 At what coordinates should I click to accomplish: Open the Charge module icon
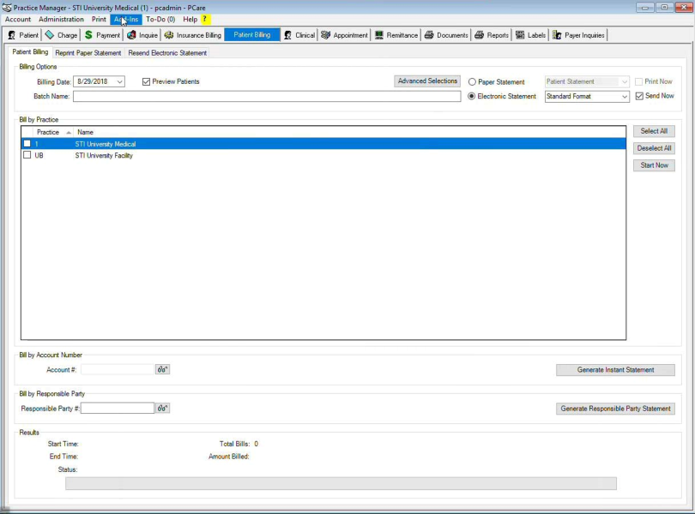tap(50, 35)
